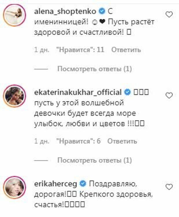View the 6 likes on ekaterinakukhar_official's comment

[x=78, y=141]
